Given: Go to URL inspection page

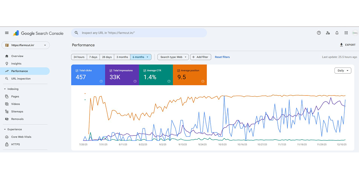Looking at the screenshot, I should [x=21, y=79].
